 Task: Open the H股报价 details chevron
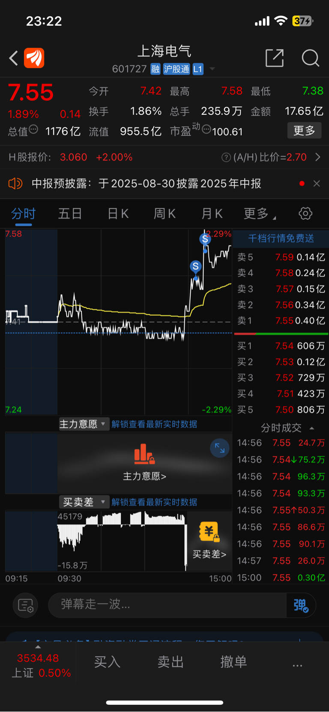tap(318, 157)
